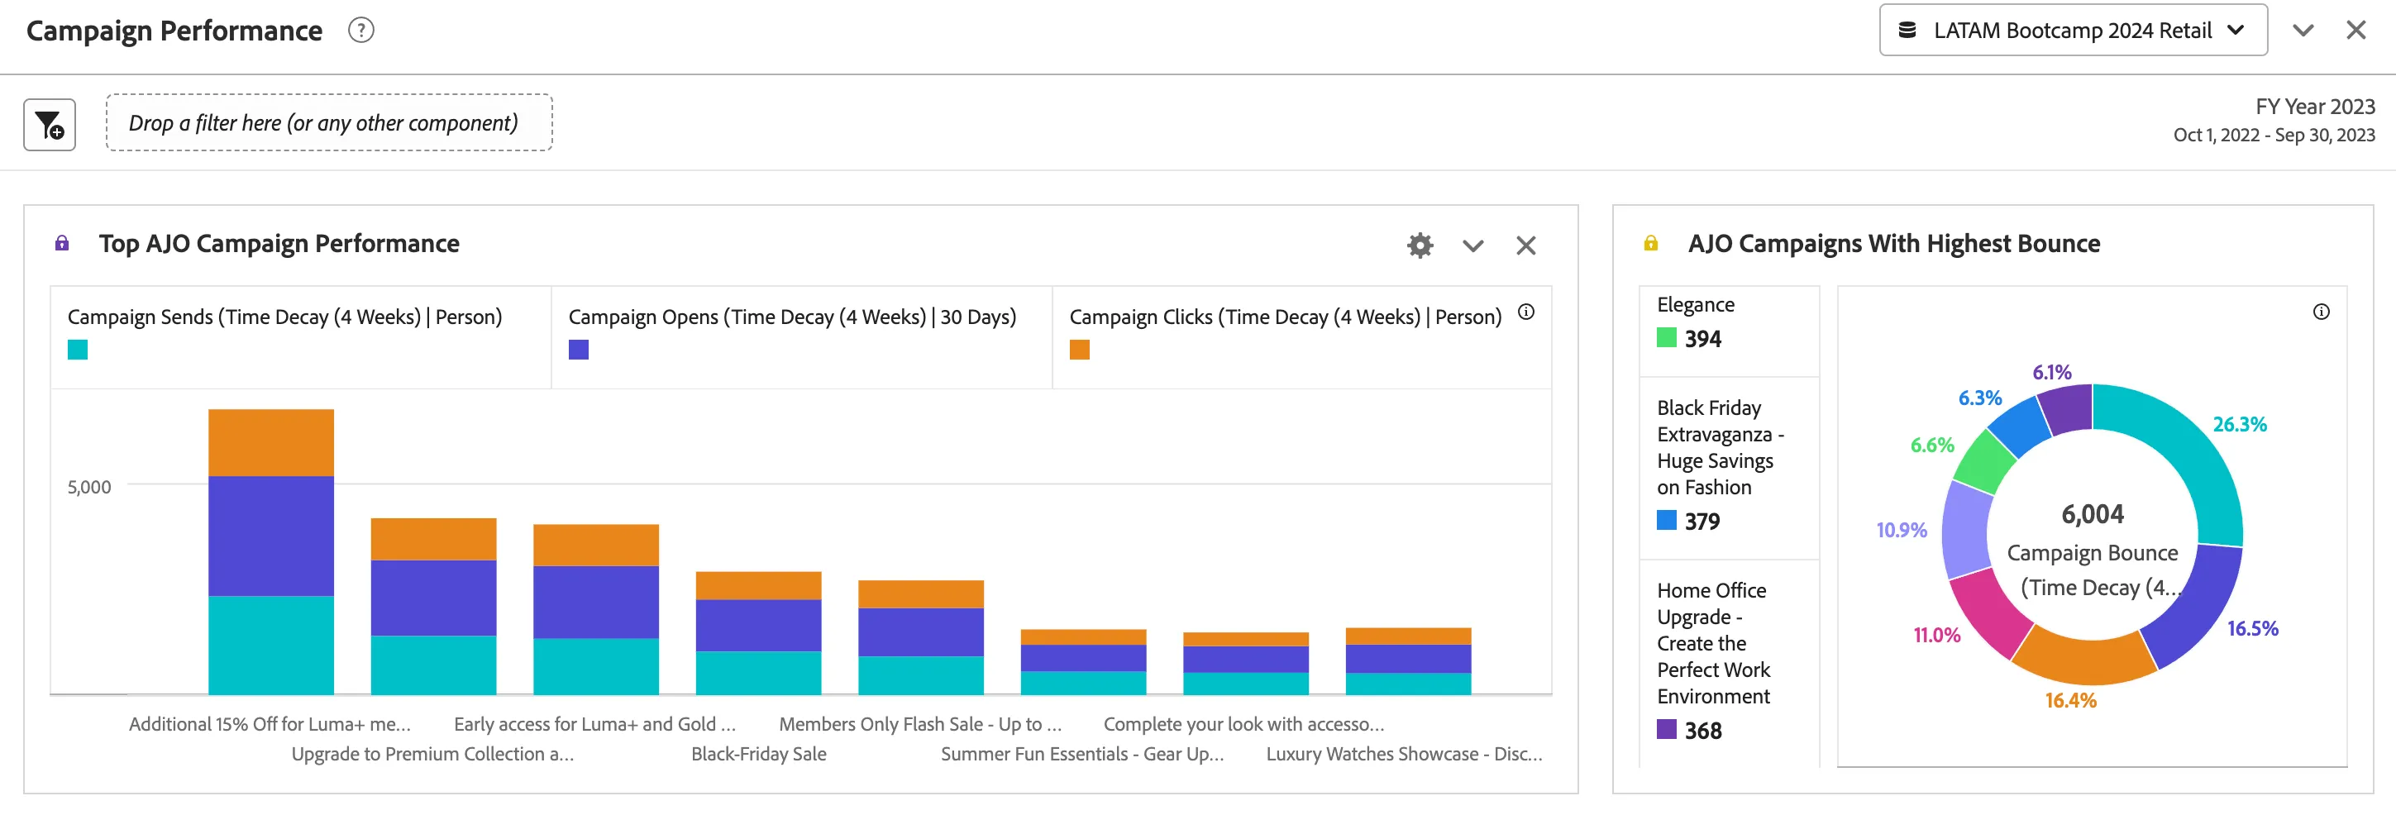Click the info icon in donut chart

coord(2322,312)
